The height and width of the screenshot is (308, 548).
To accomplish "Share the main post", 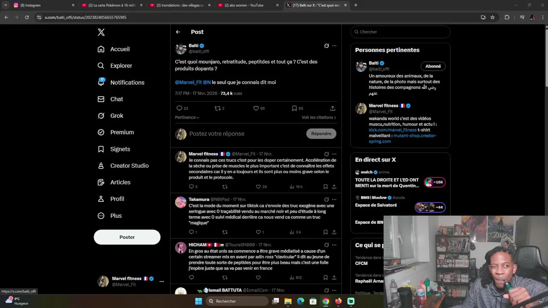I will 333,108.
